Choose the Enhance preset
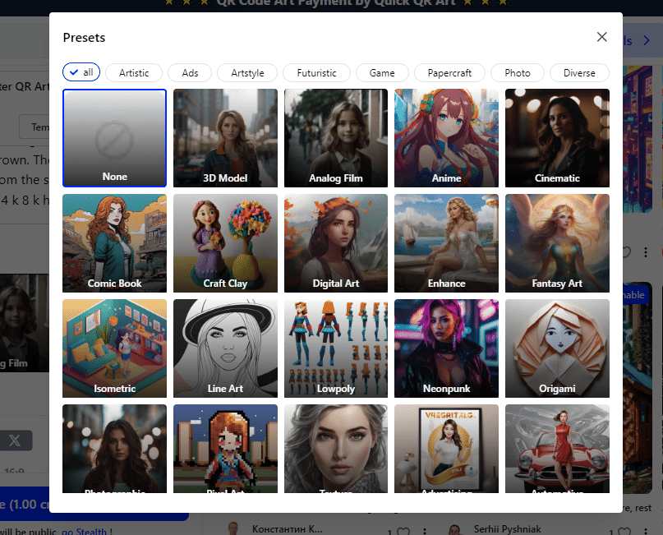The width and height of the screenshot is (663, 535). [x=446, y=243]
